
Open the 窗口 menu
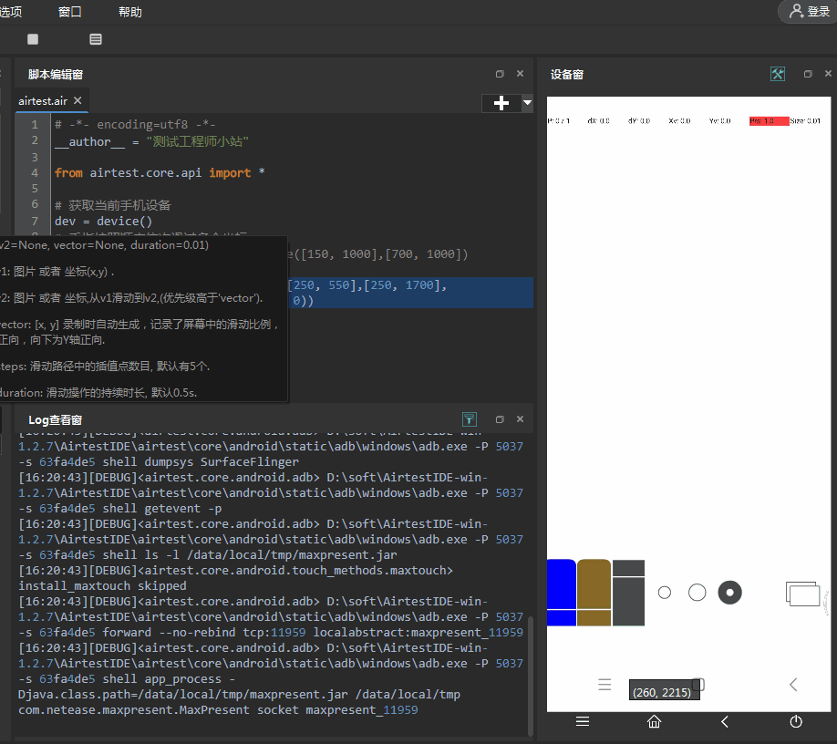pyautogui.click(x=70, y=12)
